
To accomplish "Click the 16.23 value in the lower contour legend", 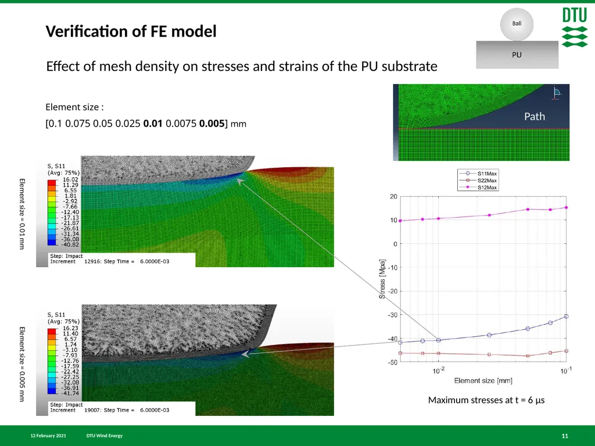I will coord(70,329).
